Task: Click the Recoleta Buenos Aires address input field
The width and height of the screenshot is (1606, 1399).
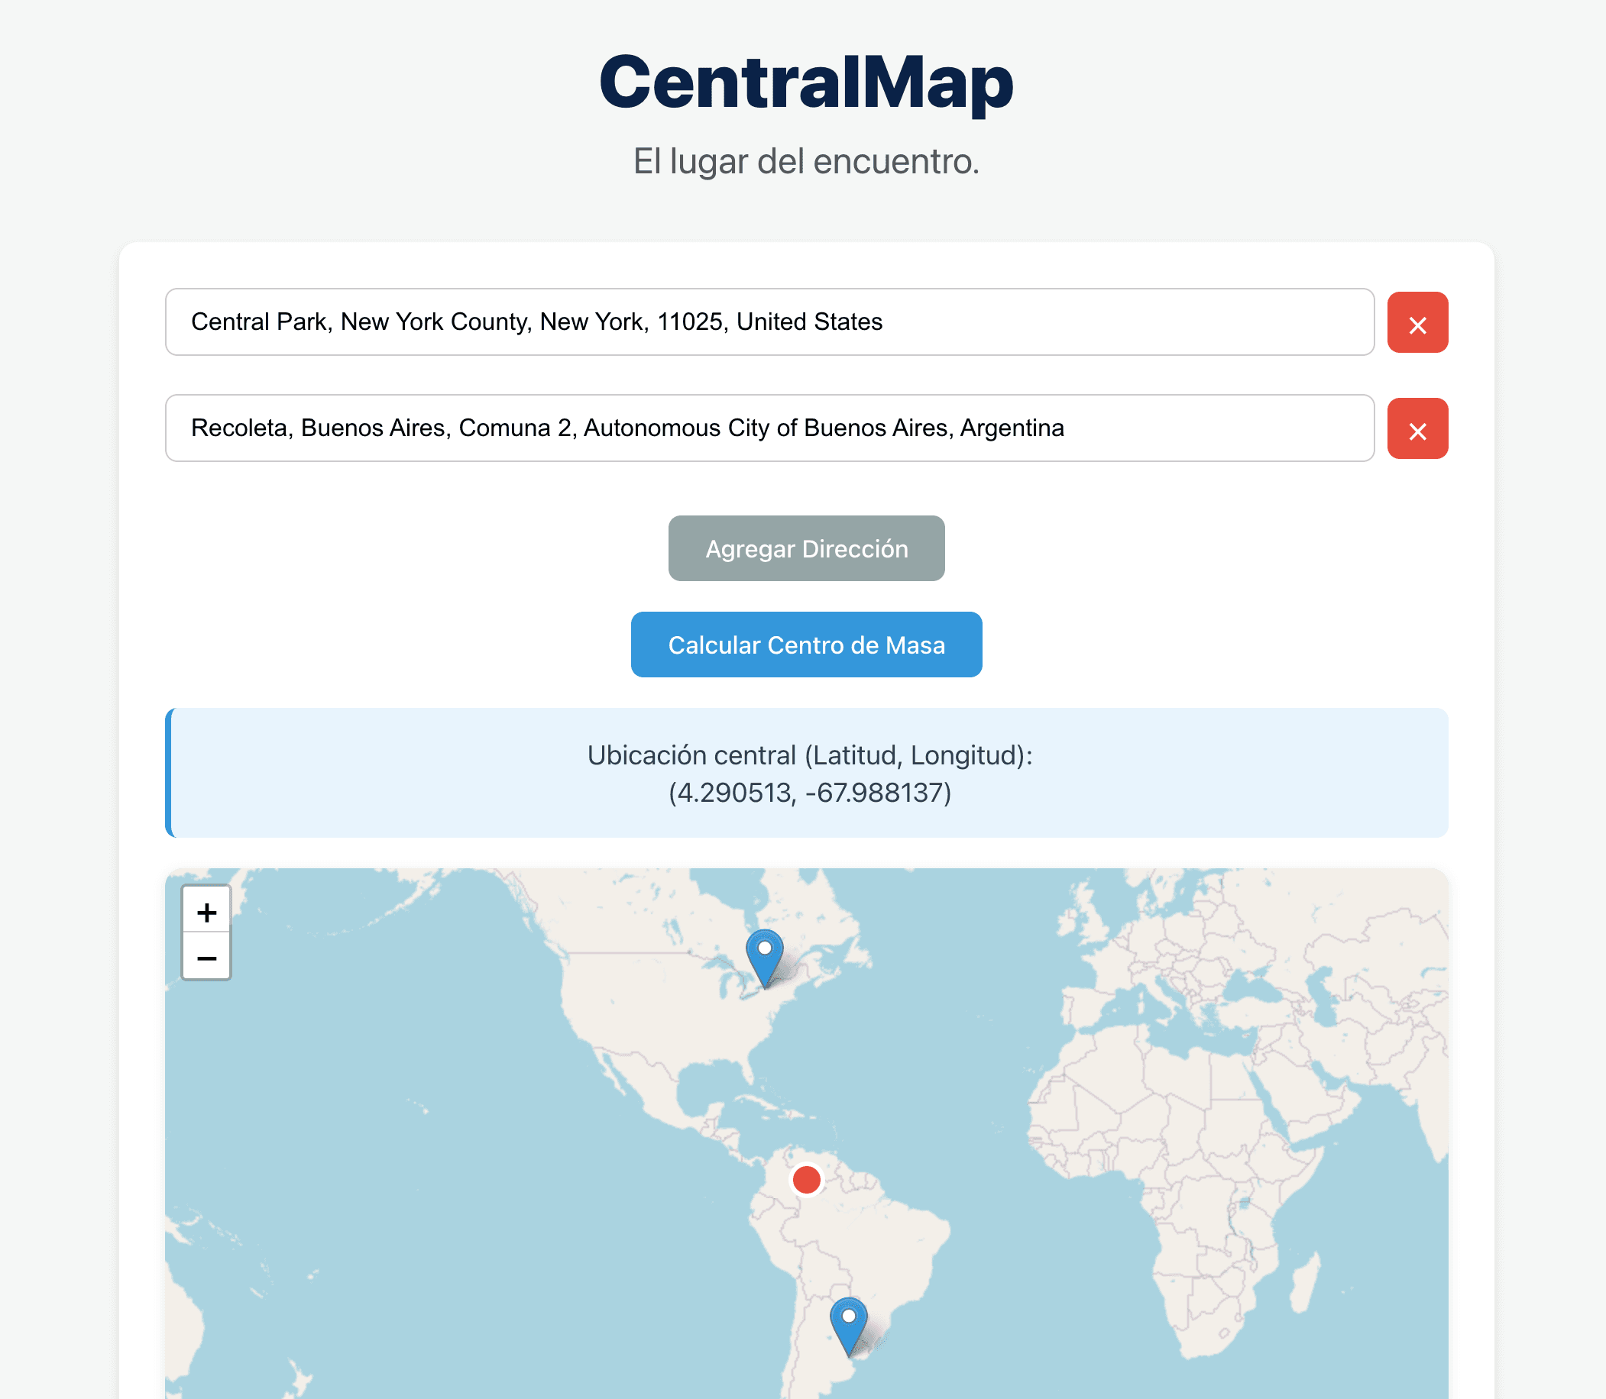Action: click(769, 428)
